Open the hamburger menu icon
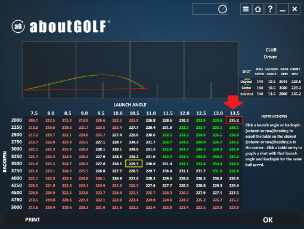 (x=246, y=9)
